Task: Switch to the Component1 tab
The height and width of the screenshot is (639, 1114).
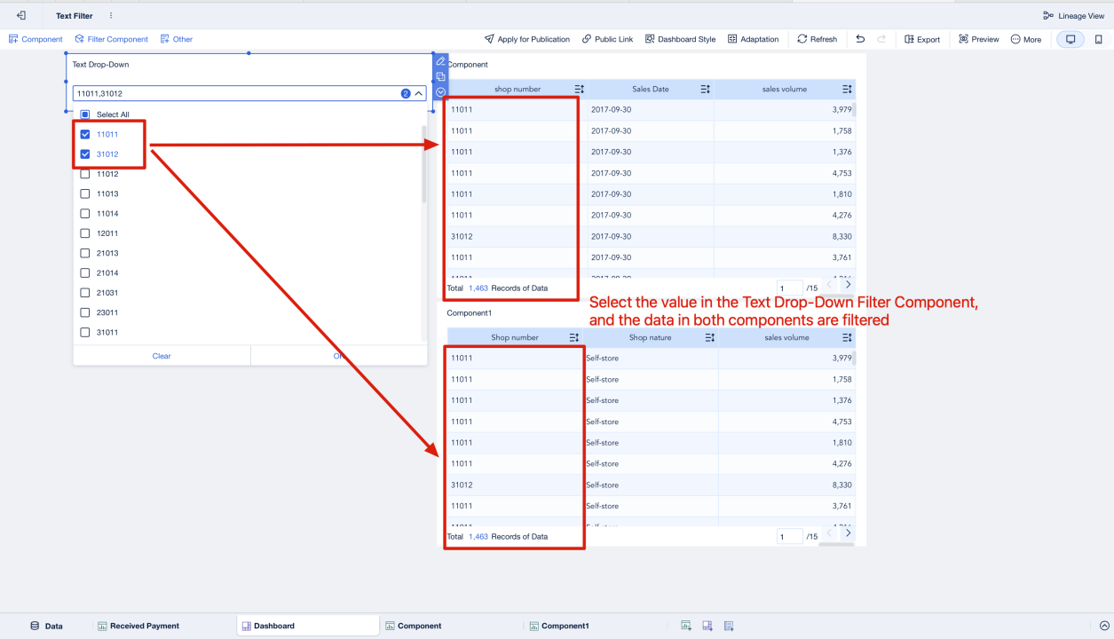Action: pyautogui.click(x=558, y=626)
